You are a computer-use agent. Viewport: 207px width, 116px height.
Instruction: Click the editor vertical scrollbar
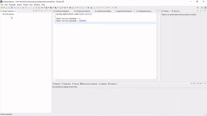[x=157, y=46]
